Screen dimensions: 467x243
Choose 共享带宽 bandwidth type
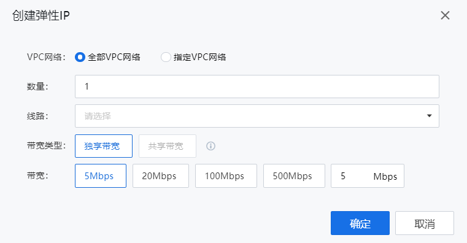pos(168,146)
